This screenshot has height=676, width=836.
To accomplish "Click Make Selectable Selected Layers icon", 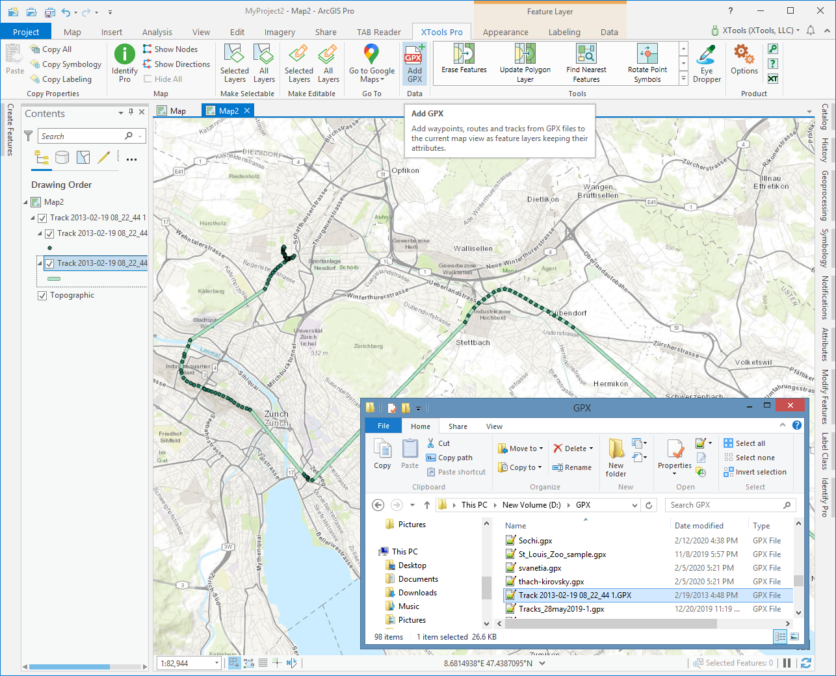I will pos(234,53).
